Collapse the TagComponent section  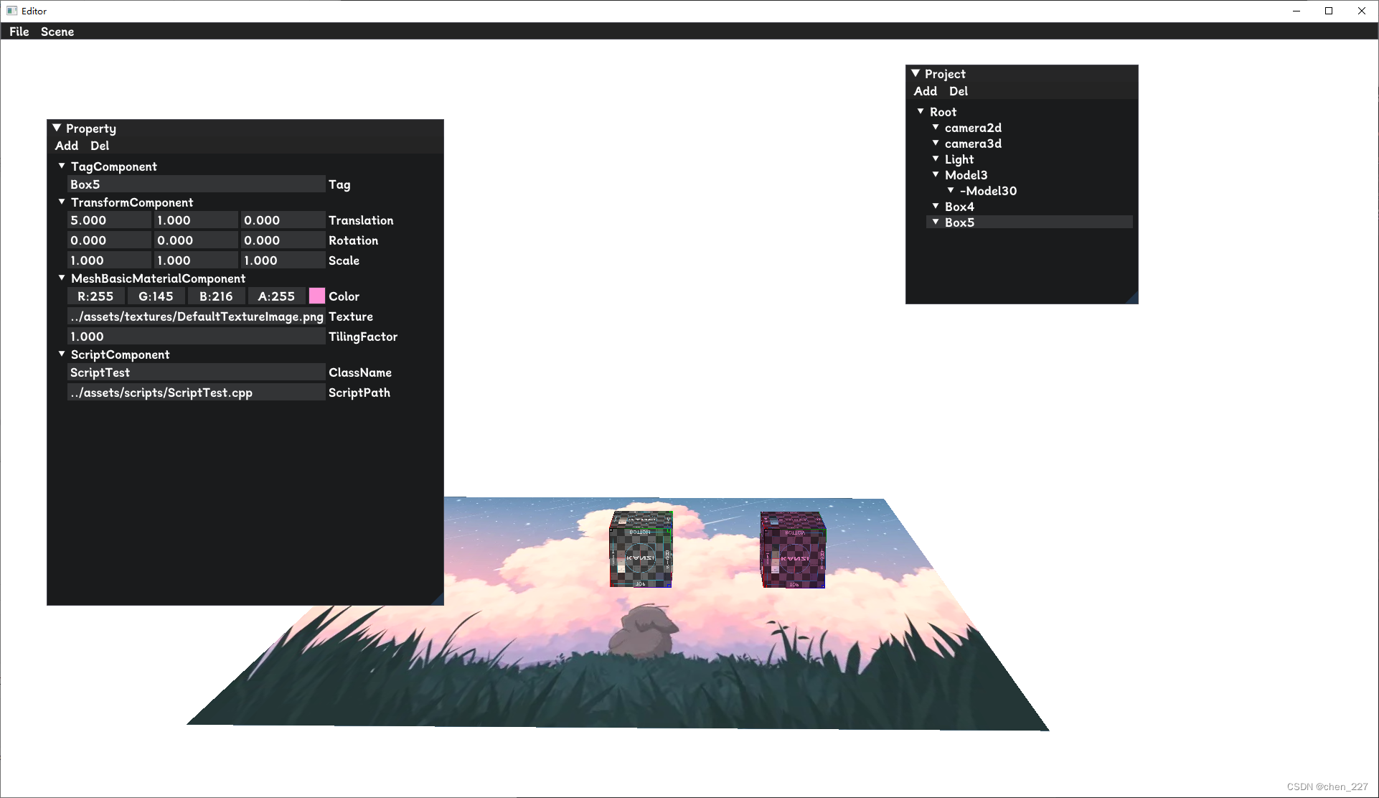(62, 166)
